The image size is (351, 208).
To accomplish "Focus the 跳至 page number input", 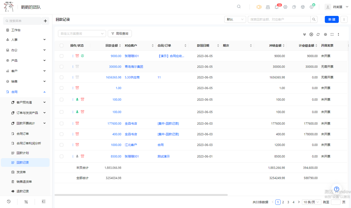I will [x=336, y=202].
